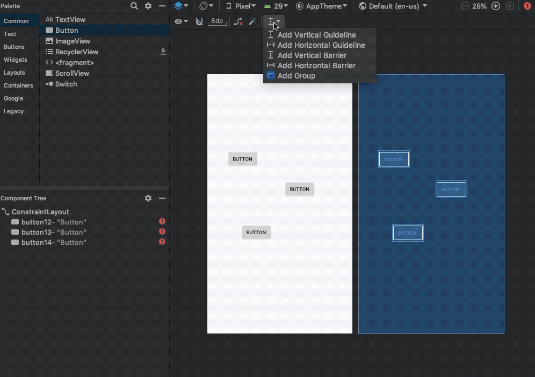Click button14 error indicator
This screenshot has width=535, height=377.
click(162, 242)
